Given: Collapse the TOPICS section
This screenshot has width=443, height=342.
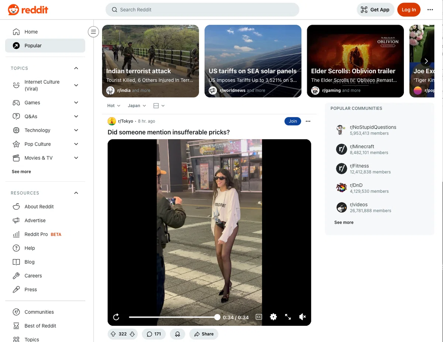Looking at the screenshot, I should [76, 68].
